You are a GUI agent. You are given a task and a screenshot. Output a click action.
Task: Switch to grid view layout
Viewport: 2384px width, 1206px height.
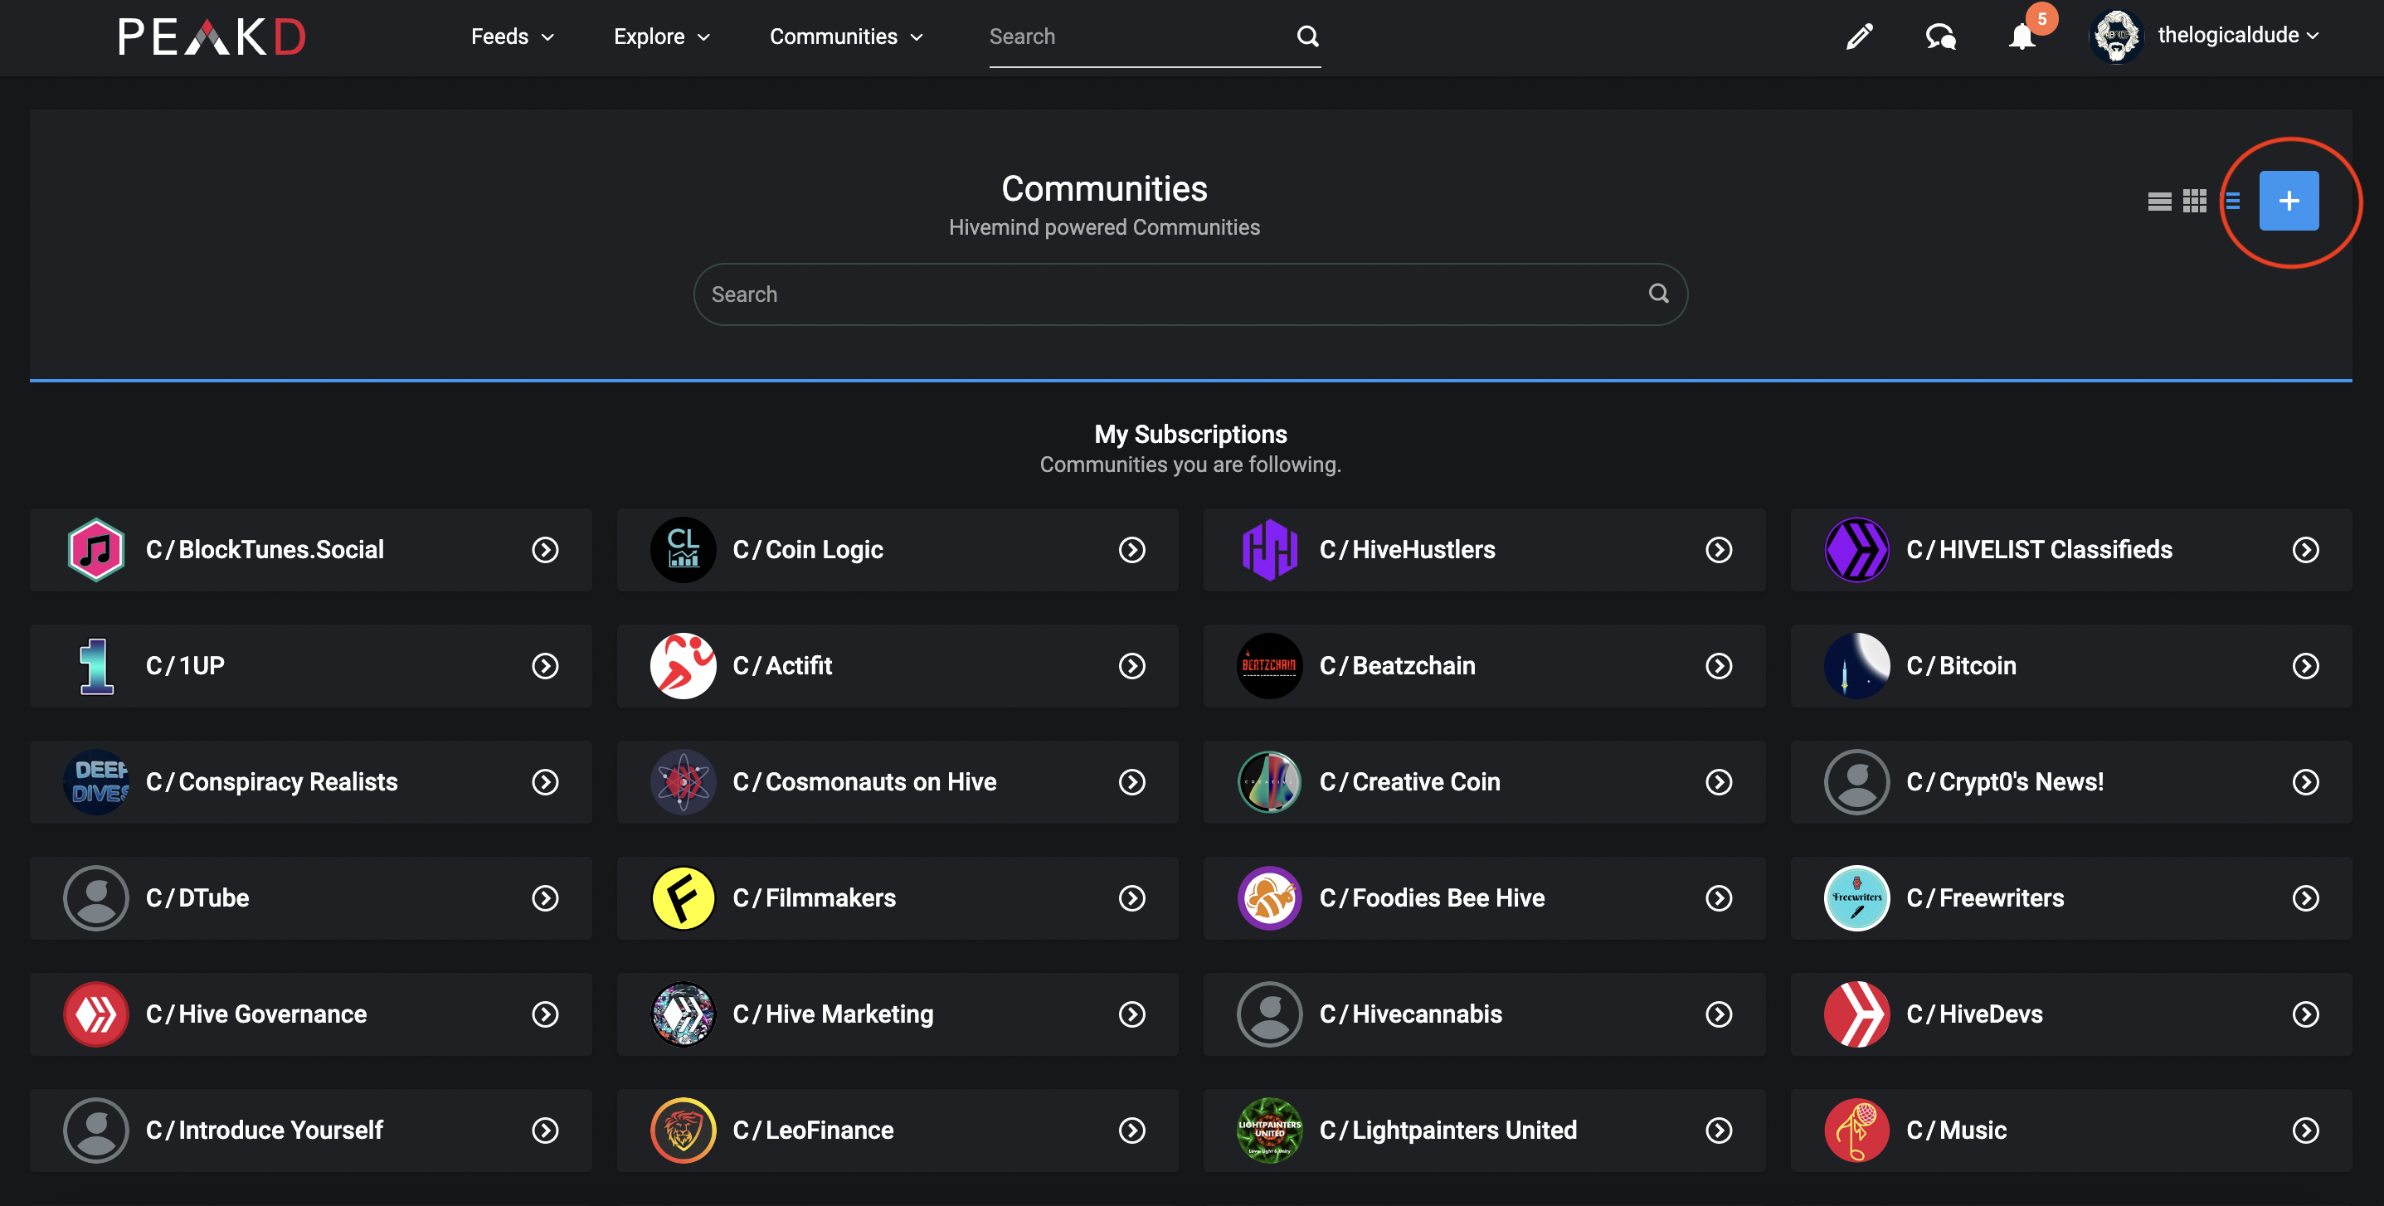click(2194, 201)
